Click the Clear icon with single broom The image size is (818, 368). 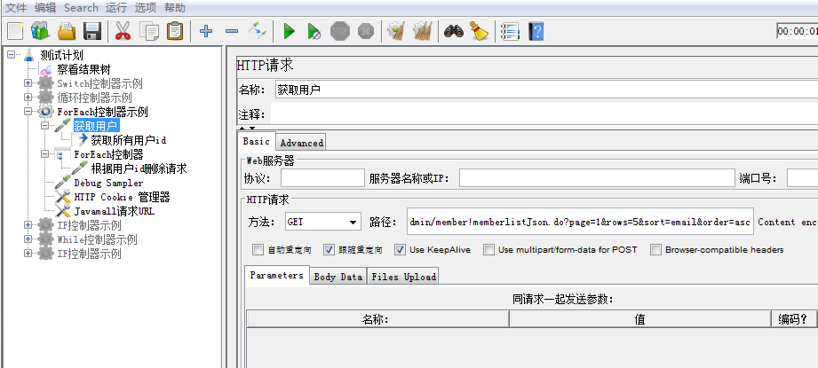click(396, 31)
